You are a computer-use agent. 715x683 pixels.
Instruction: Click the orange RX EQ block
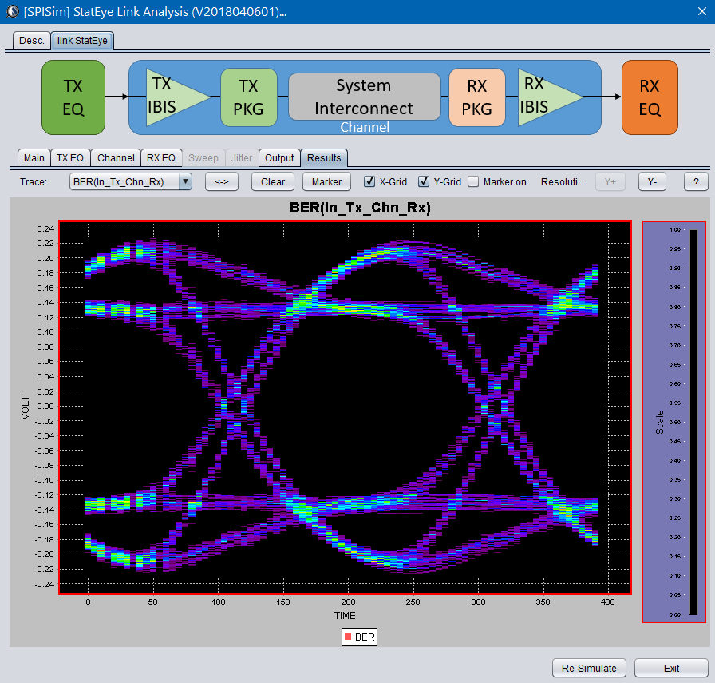click(x=650, y=97)
